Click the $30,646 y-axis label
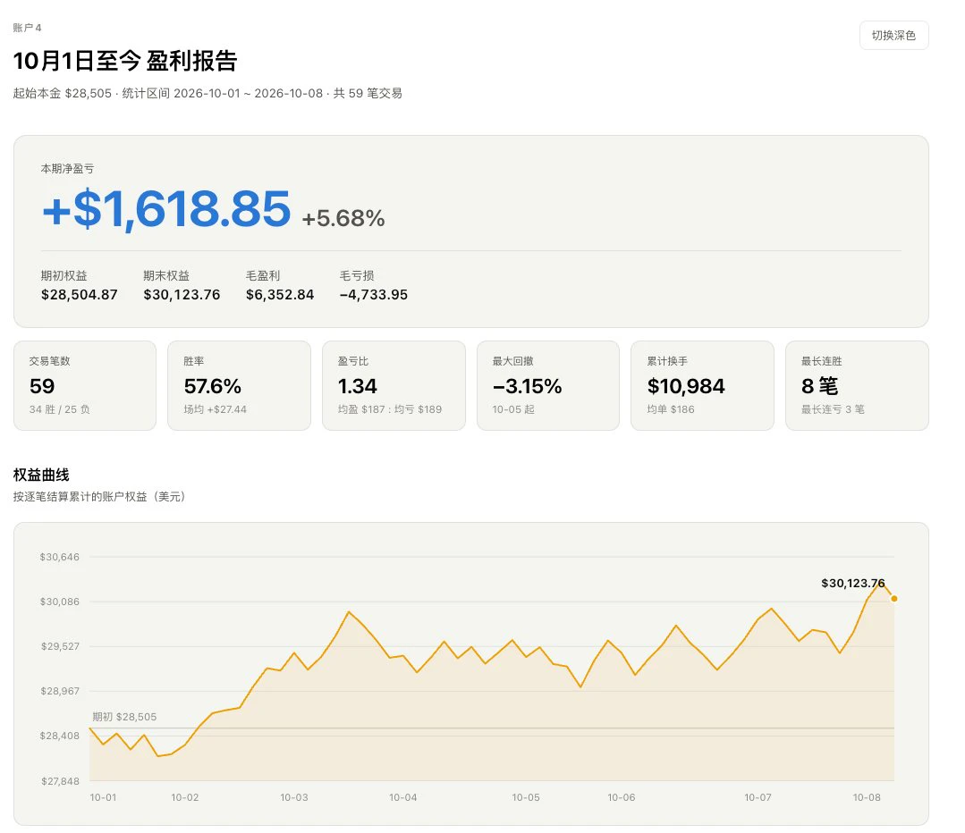This screenshot has width=965, height=833. [x=60, y=557]
